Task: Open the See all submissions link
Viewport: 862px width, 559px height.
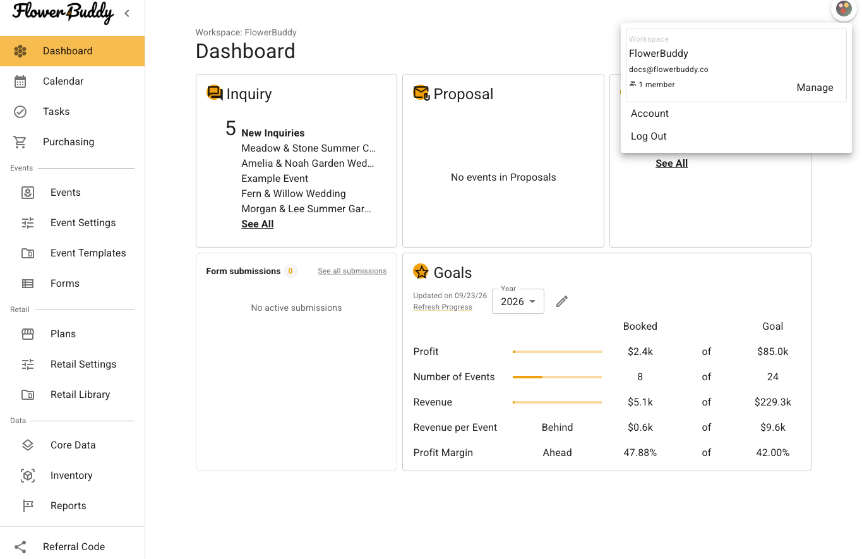Action: pos(352,271)
